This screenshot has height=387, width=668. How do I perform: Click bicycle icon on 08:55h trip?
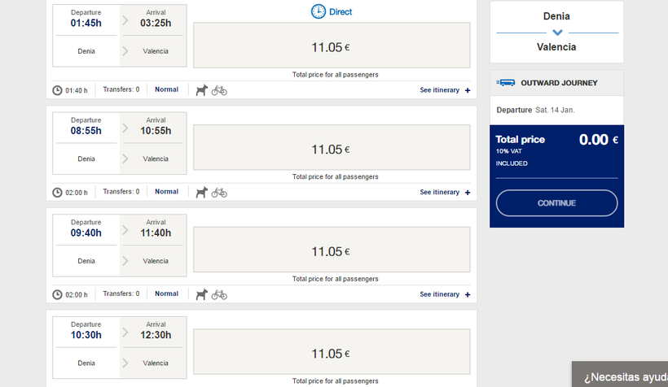tap(219, 193)
